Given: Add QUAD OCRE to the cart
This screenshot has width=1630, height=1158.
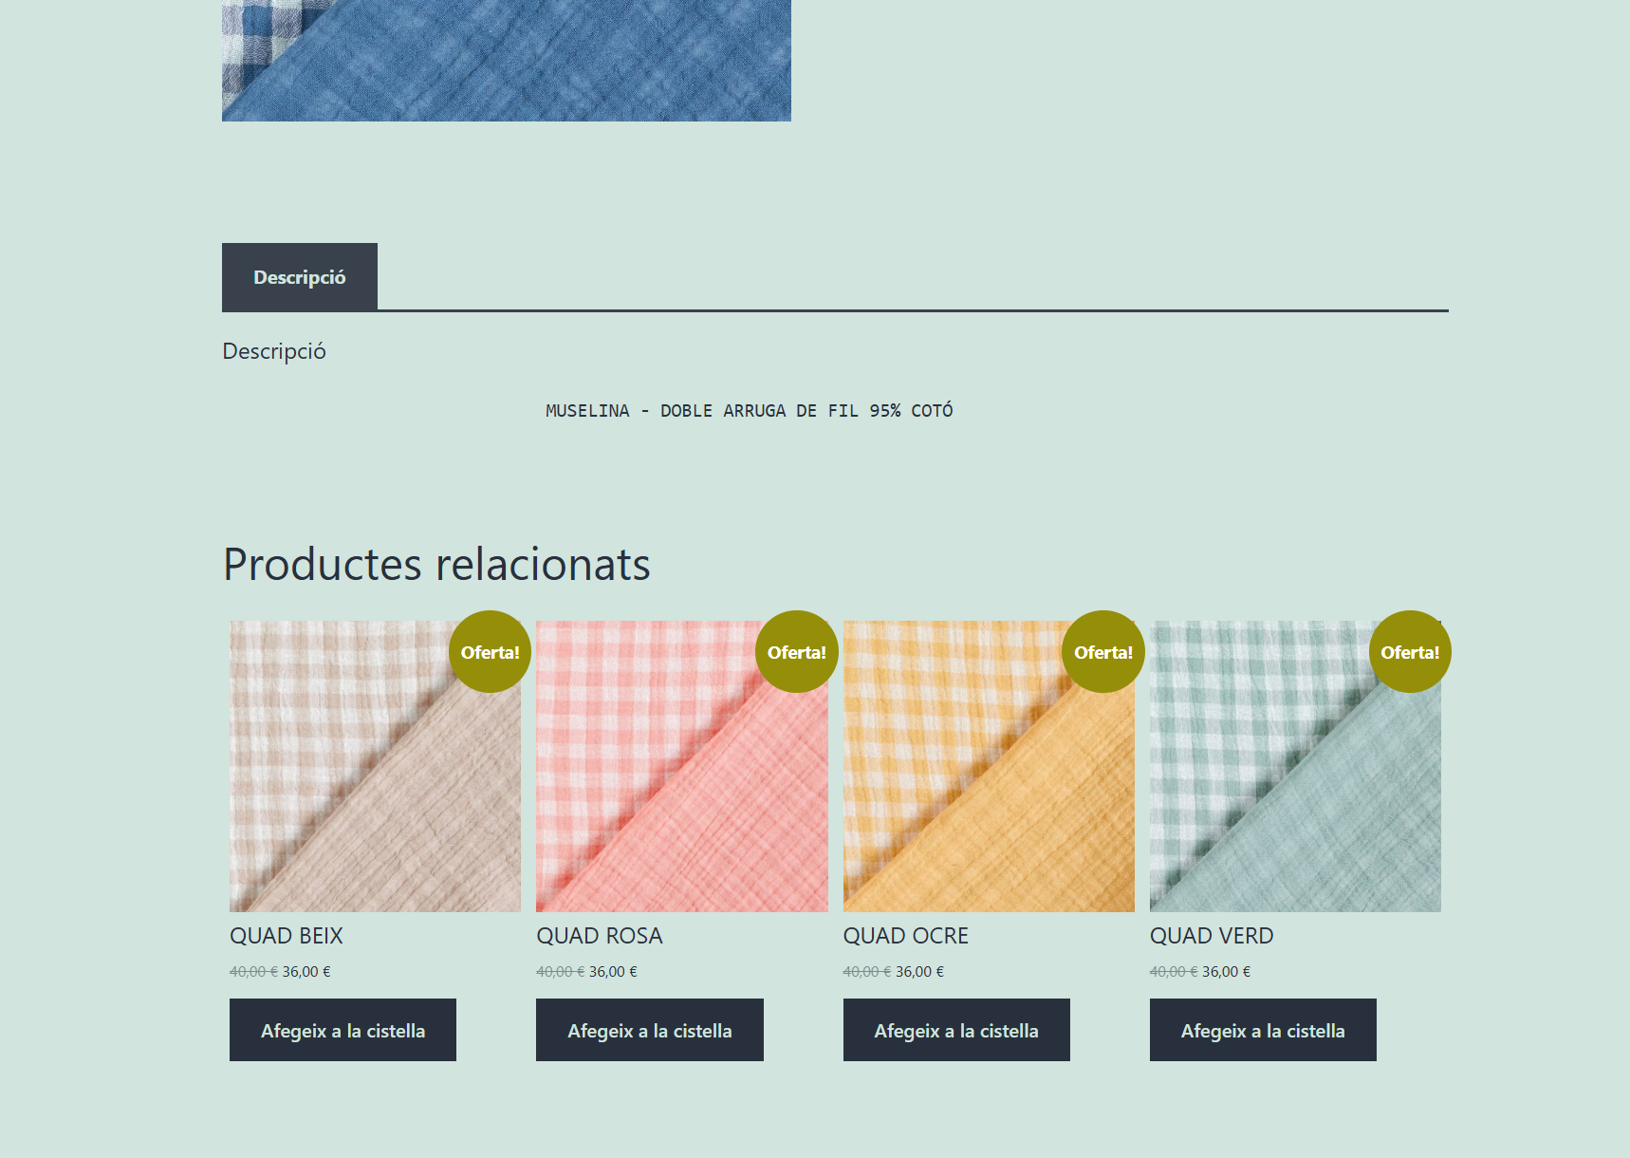Looking at the screenshot, I should coord(956,1030).
